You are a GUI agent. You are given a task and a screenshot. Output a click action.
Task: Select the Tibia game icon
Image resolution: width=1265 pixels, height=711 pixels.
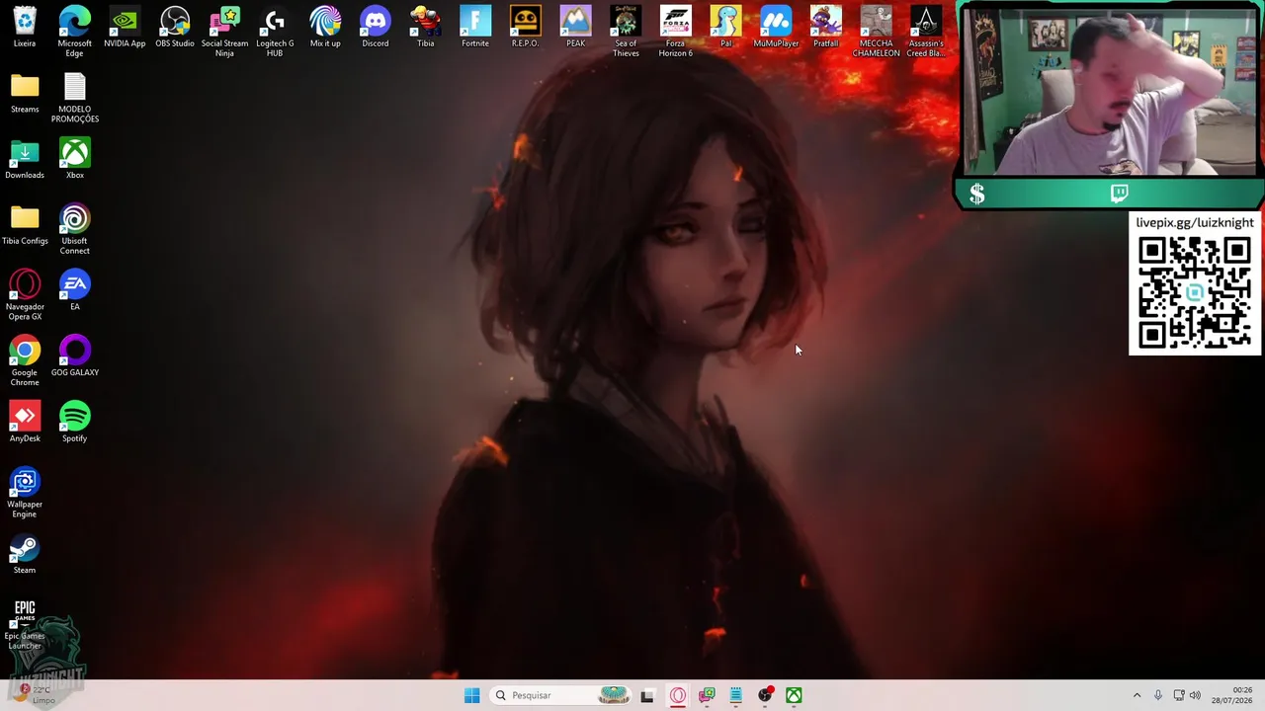(425, 27)
